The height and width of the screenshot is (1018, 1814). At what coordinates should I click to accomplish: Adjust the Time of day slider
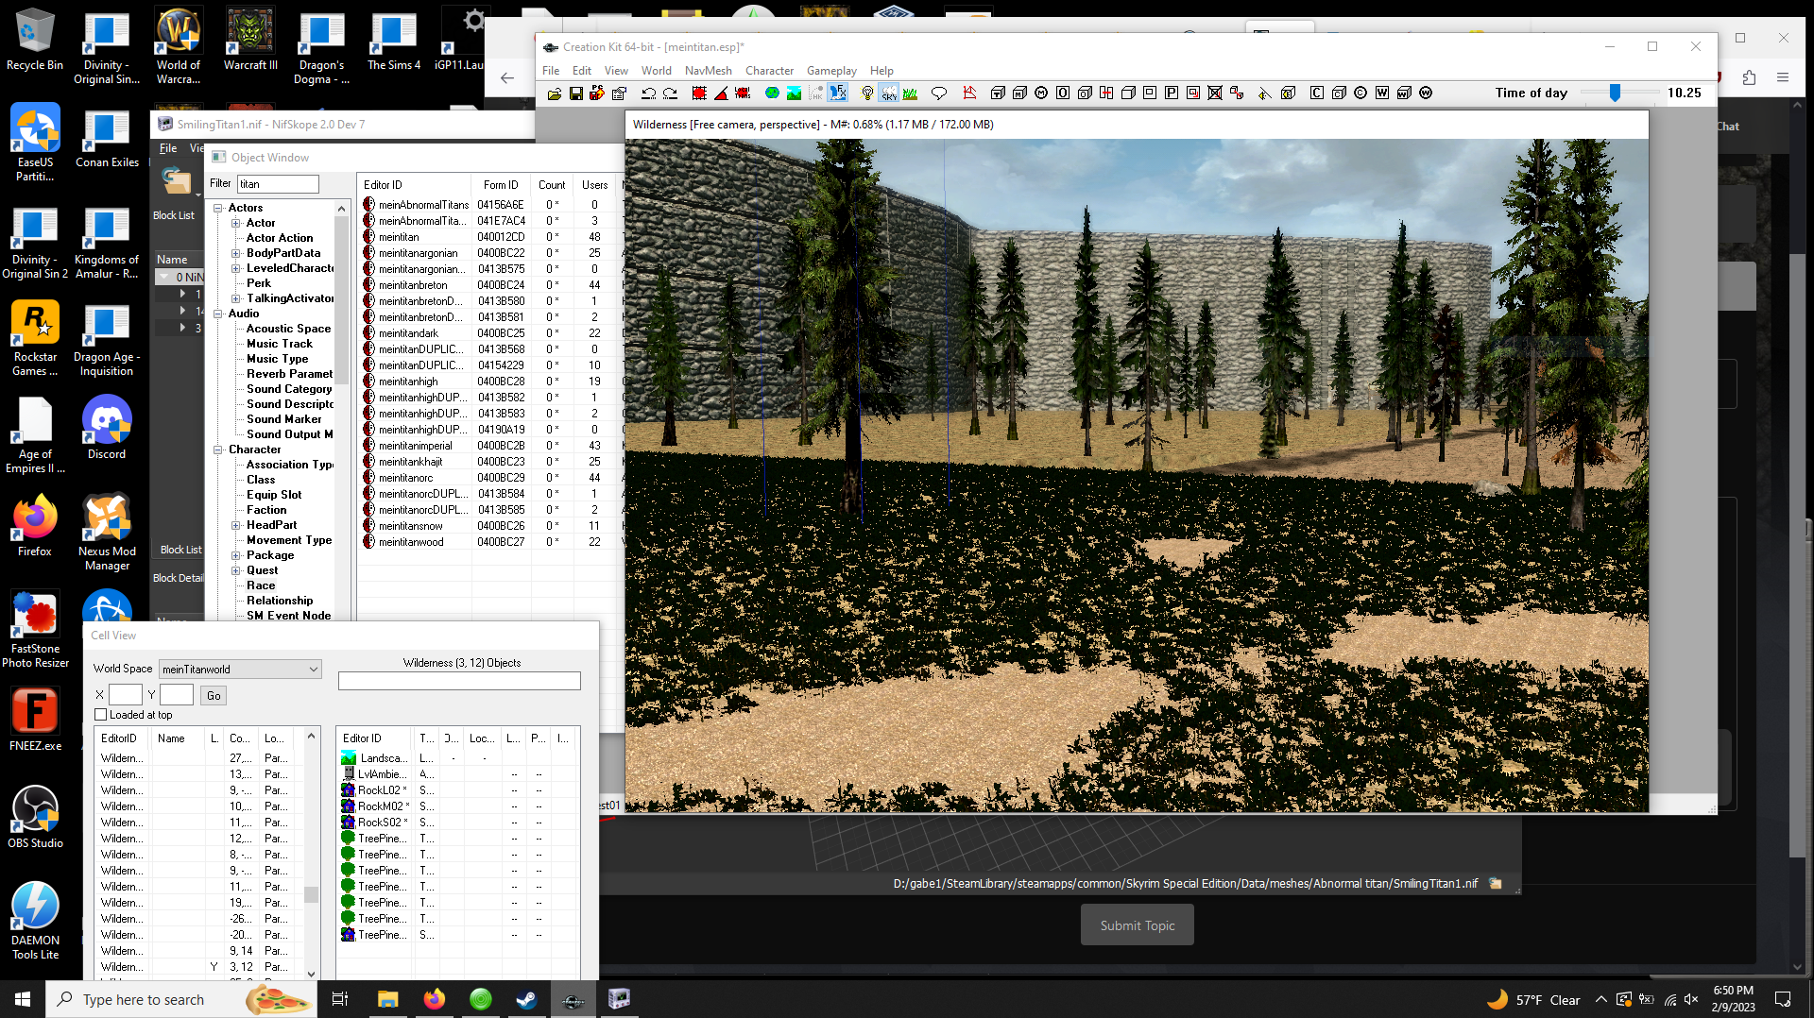(1616, 93)
